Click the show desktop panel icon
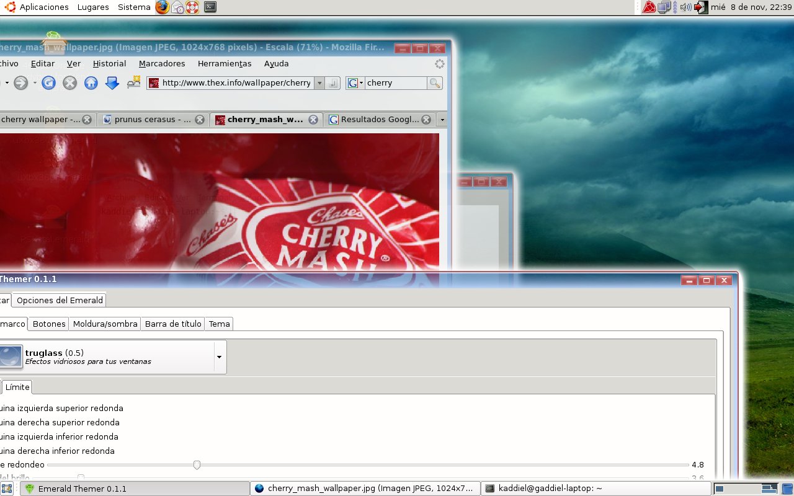 pos(7,489)
